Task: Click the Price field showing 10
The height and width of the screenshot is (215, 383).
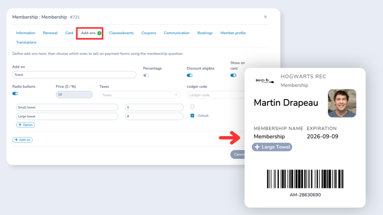Action: pyautogui.click(x=74, y=94)
